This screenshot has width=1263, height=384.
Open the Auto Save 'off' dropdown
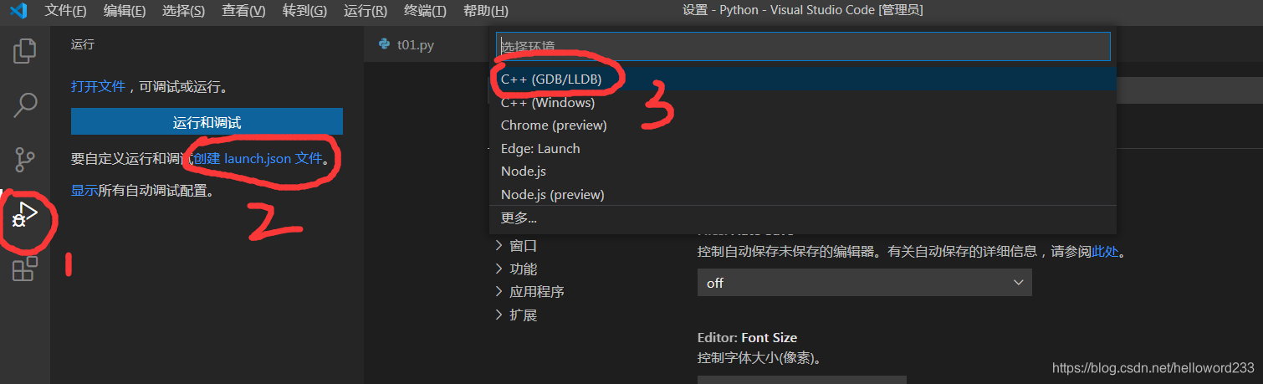864,283
